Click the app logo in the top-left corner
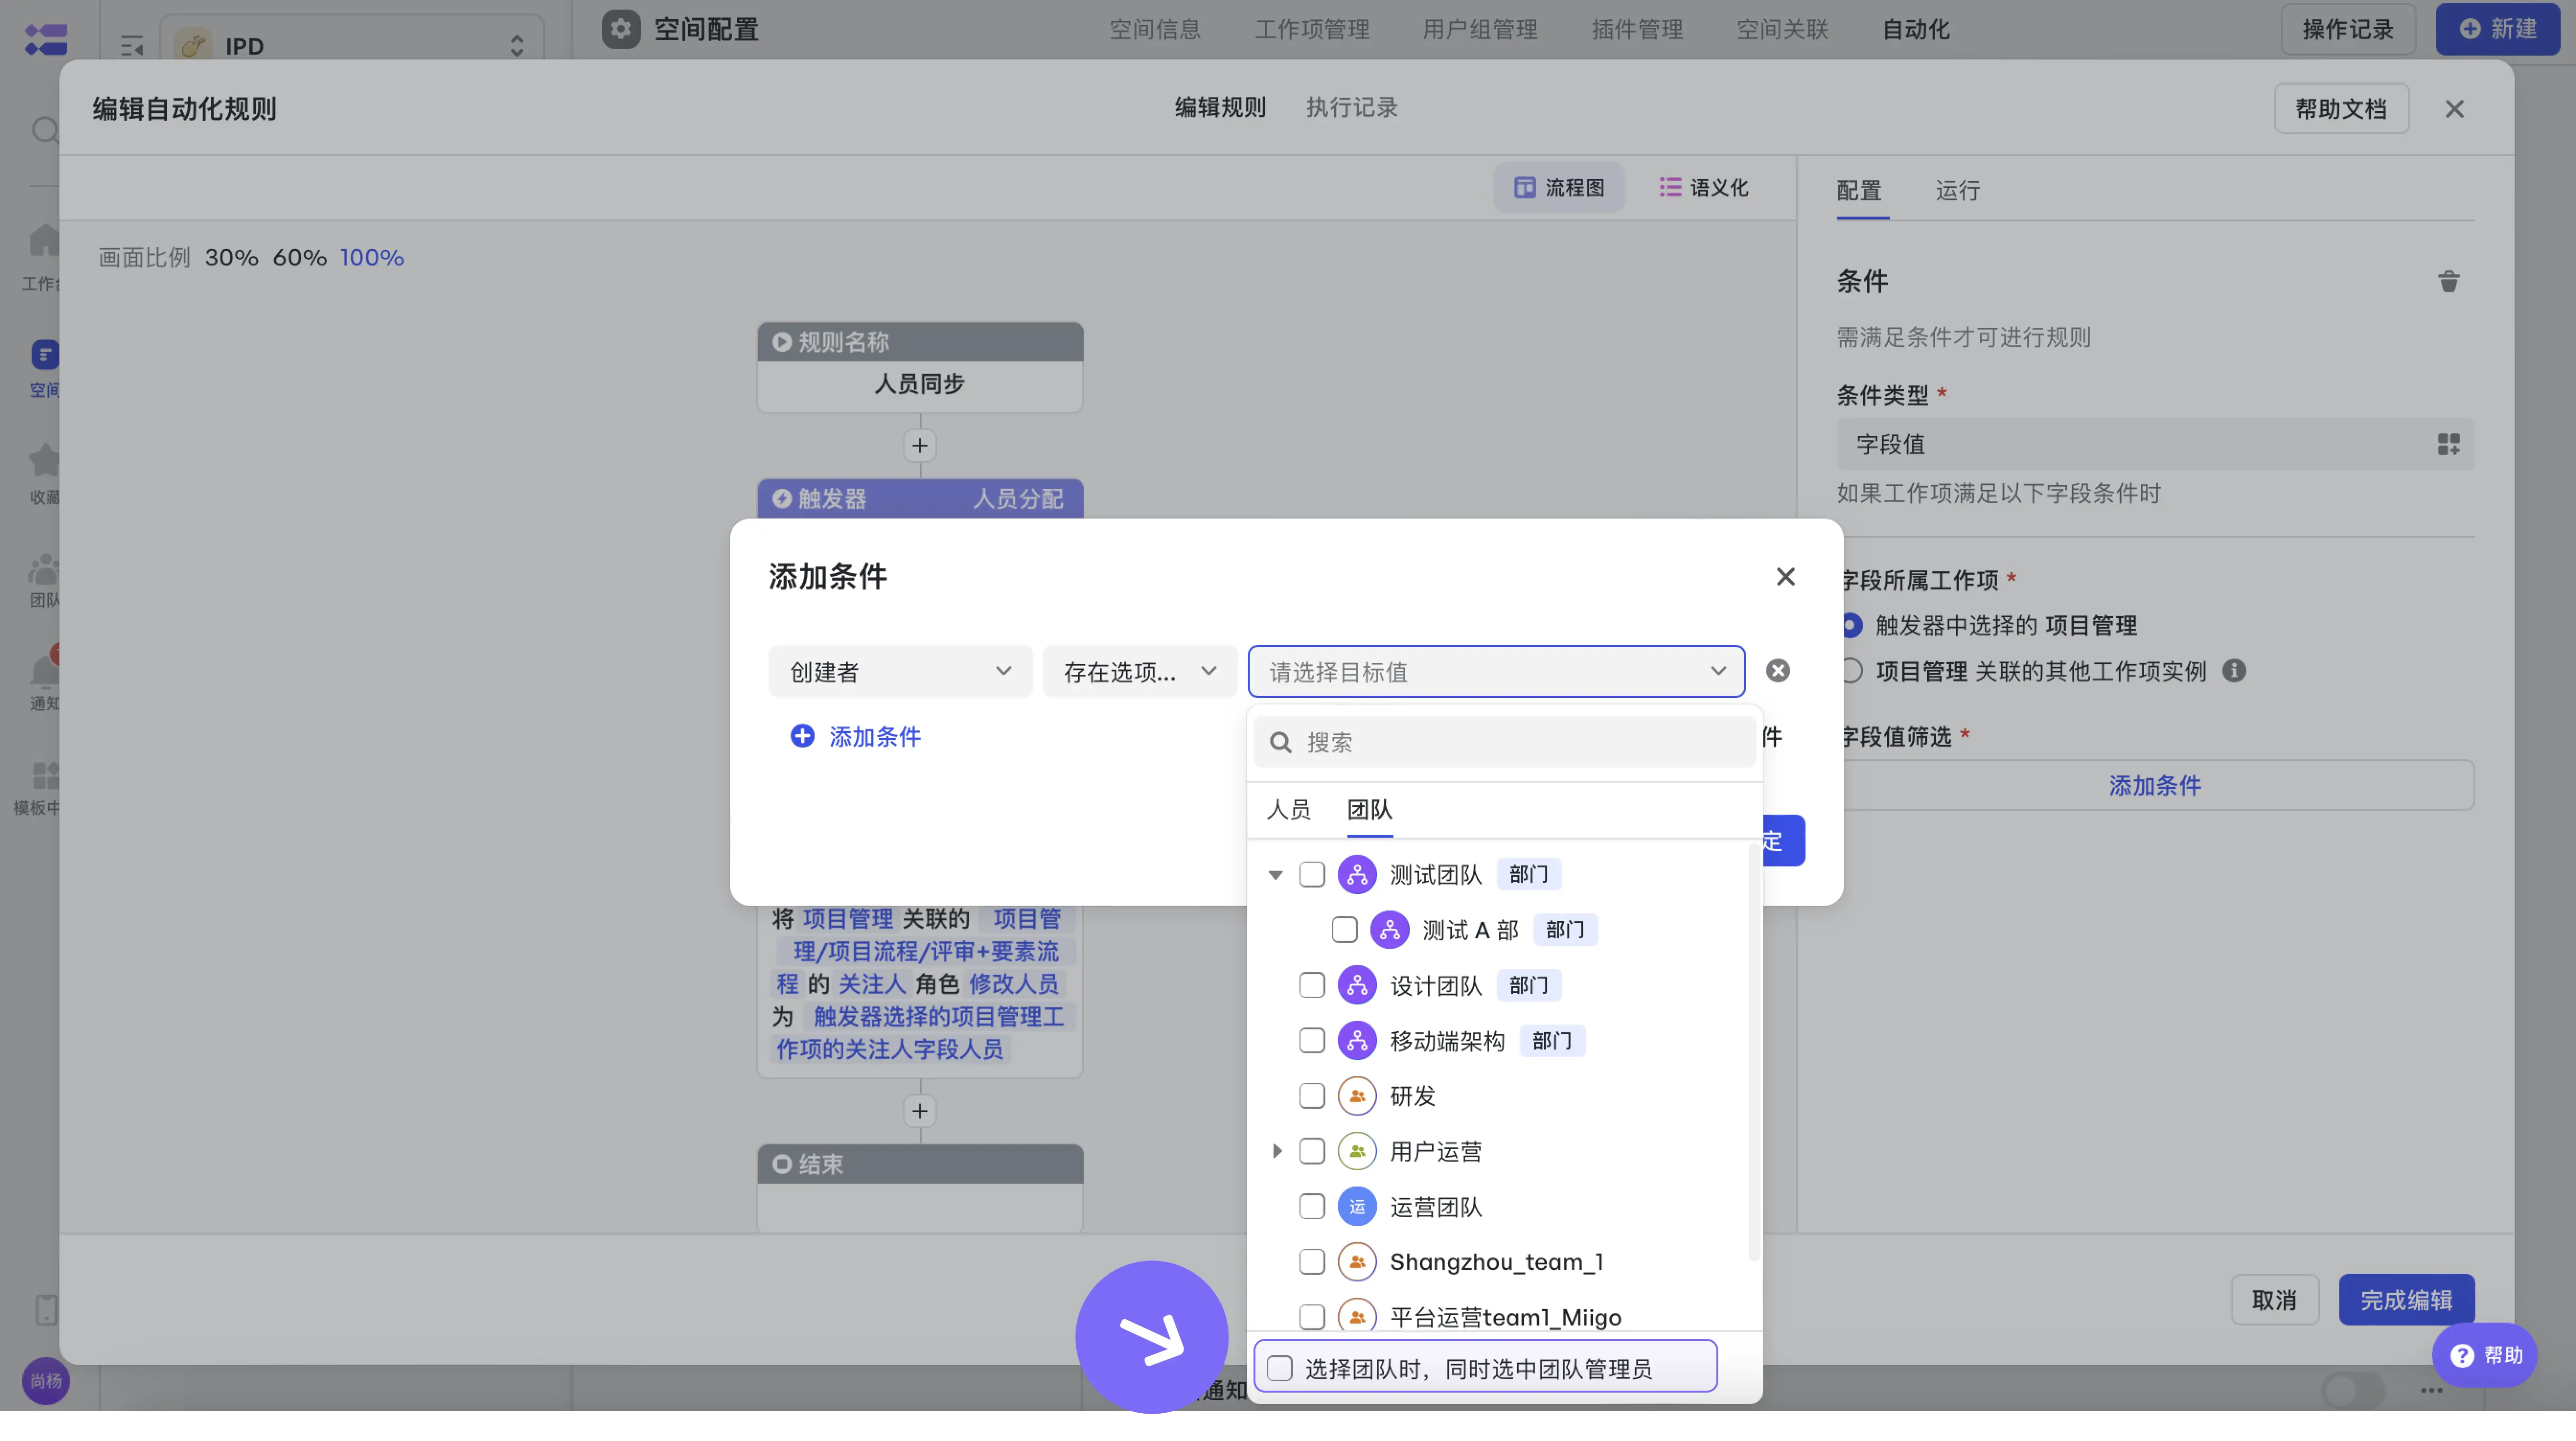The image size is (2576, 1441). tap(46, 40)
